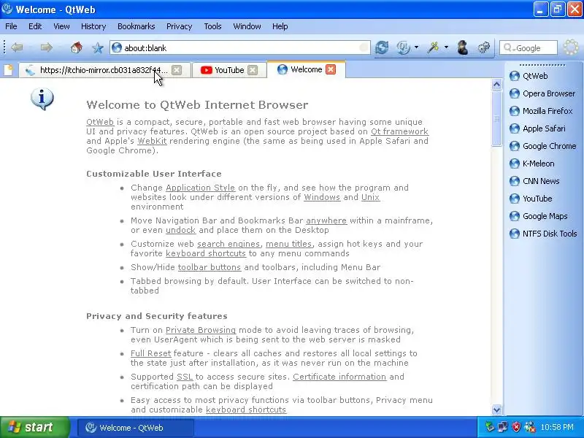Open the home page via house icon
This screenshot has width=584, height=438.
tap(77, 47)
